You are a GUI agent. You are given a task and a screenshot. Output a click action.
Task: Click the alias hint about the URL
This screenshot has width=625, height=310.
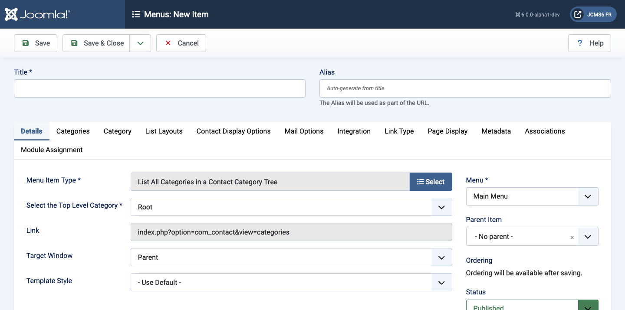coord(374,103)
